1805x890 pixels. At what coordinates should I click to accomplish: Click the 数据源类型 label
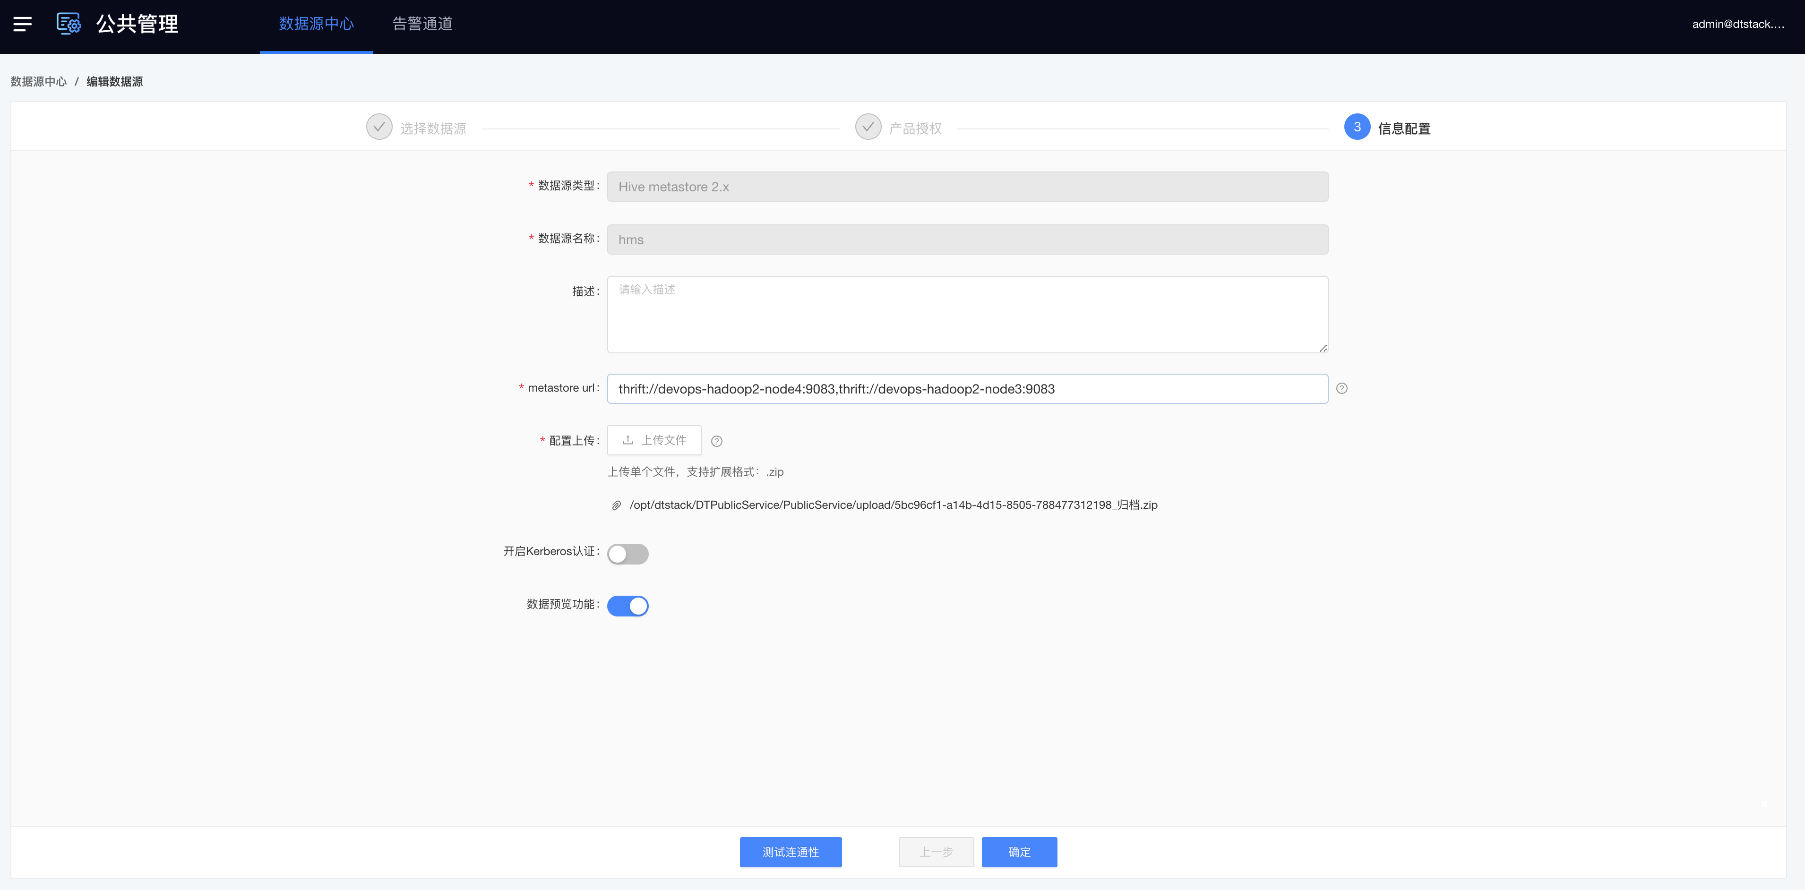point(566,186)
